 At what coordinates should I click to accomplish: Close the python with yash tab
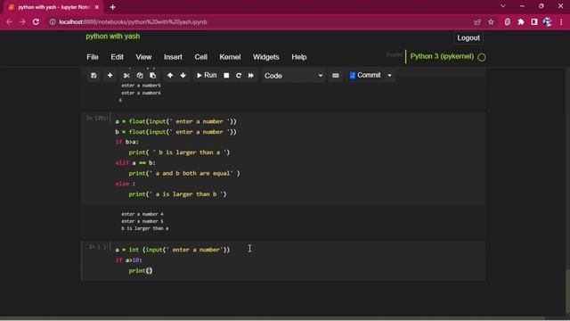97,7
